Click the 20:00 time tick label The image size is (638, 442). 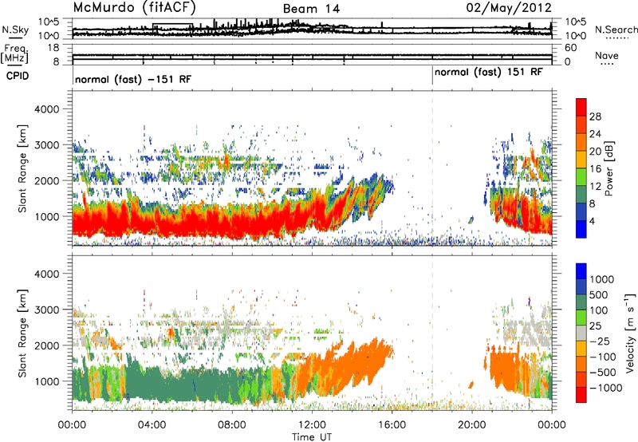pos(472,425)
